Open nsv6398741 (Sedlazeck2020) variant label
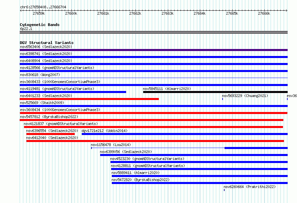The width and height of the screenshot is (297, 203). (46, 54)
